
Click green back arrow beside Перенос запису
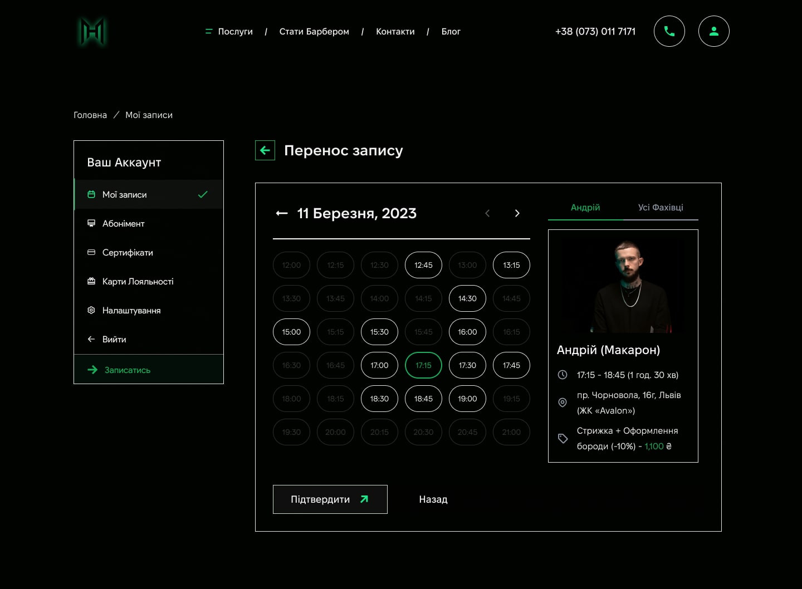point(265,150)
